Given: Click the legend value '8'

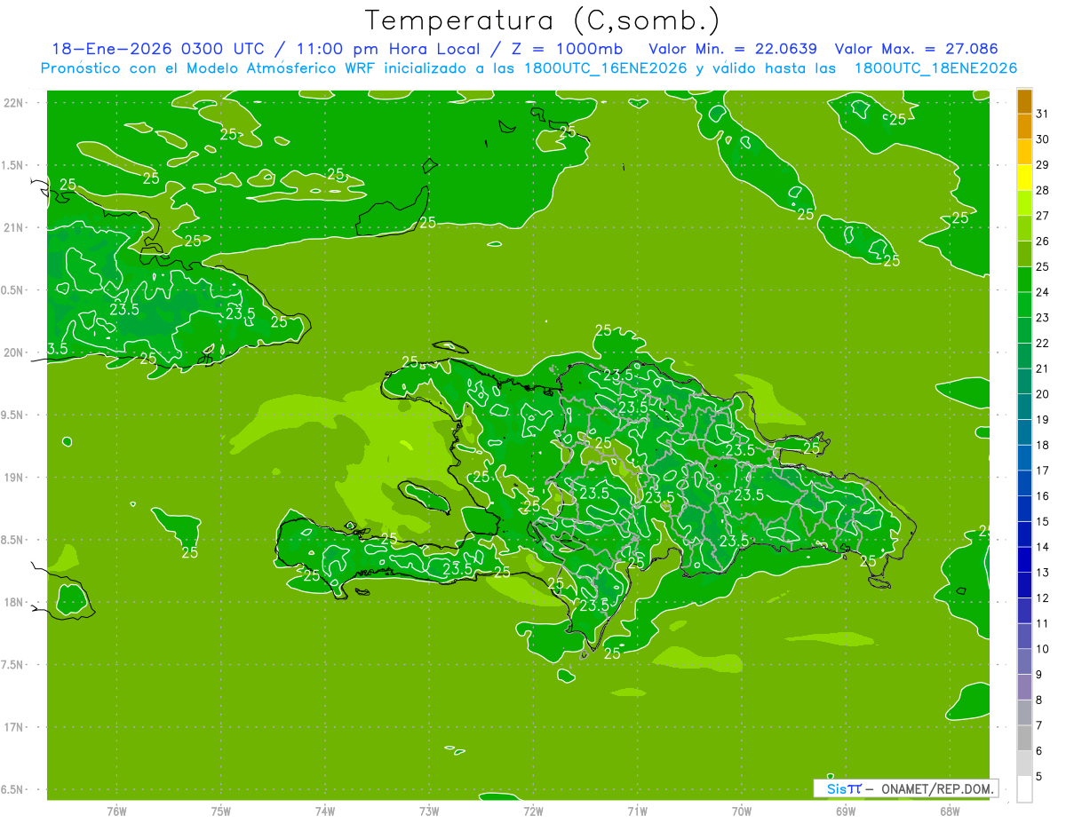Looking at the screenshot, I should pos(1039,700).
